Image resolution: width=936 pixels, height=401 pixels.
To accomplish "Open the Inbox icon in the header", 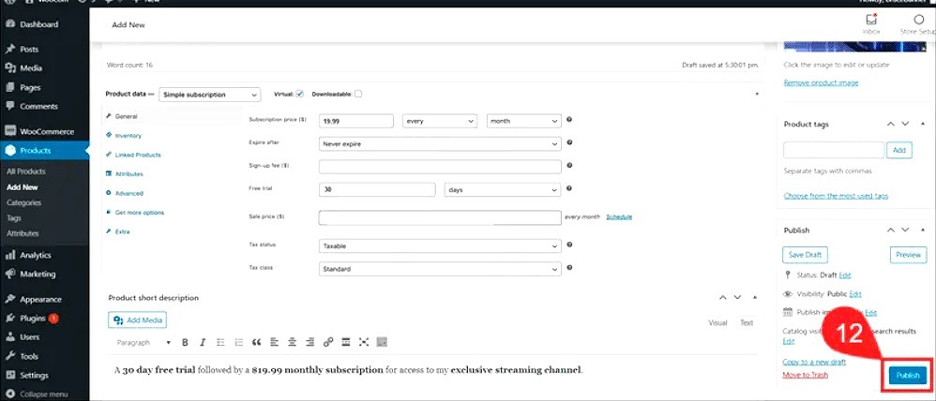I will click(x=871, y=24).
